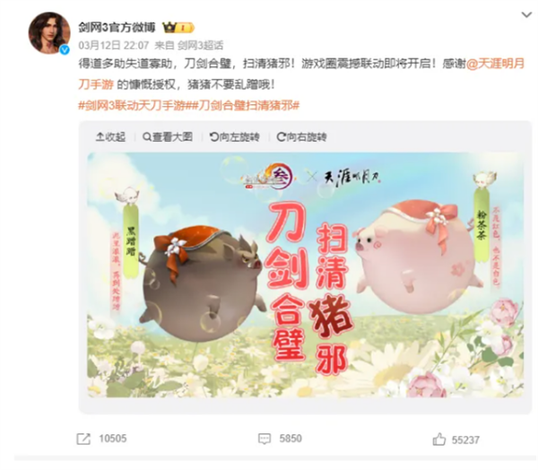
Task: Rotate the image left with 向左旋转
Action: coord(234,137)
